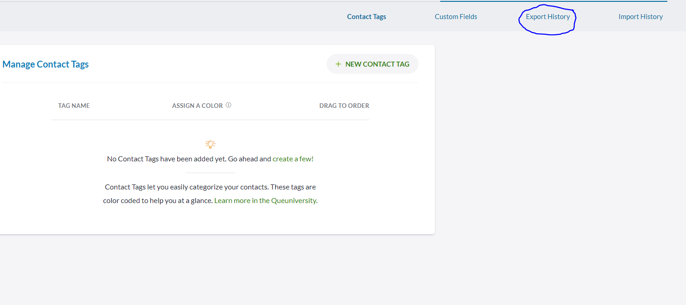This screenshot has width=686, height=305.
Task: Click the "color coded to help you" text line
Action: tap(158, 200)
